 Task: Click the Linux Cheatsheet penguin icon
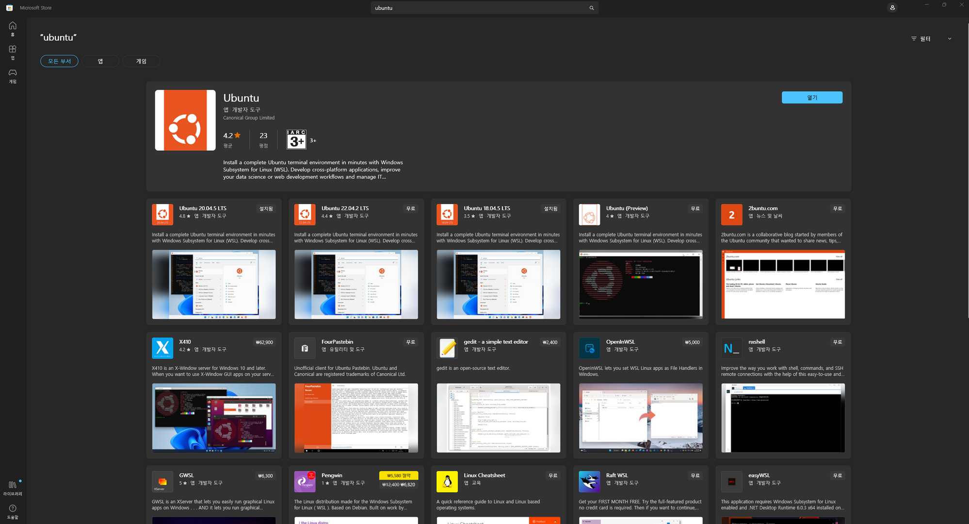pyautogui.click(x=447, y=481)
